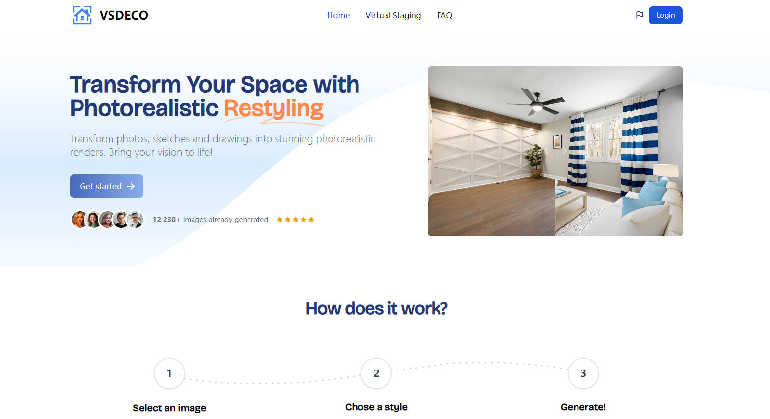Click the VSDECO house logo icon
This screenshot has height=419, width=770.
82,15
